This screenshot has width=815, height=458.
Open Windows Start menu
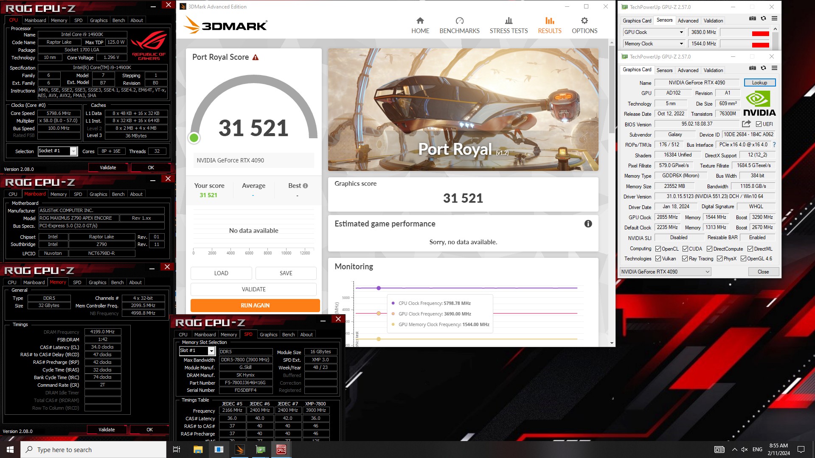pos(10,450)
